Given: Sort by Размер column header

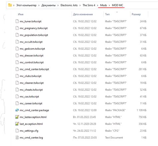Looking at the screenshot, I should [136, 14].
